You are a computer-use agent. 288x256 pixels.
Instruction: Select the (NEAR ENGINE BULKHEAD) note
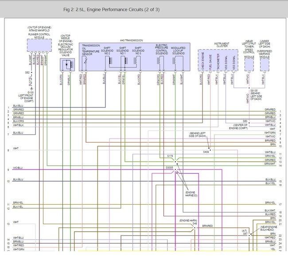click(x=269, y=228)
